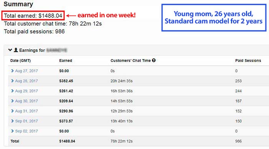The width and height of the screenshot is (269, 149).
Task: Expand the Sep 02, 2017 row chevron
Action: click(12, 131)
